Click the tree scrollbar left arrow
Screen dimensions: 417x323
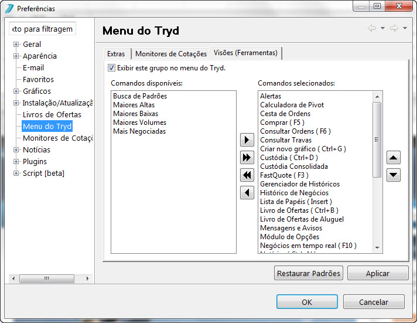click(13, 278)
